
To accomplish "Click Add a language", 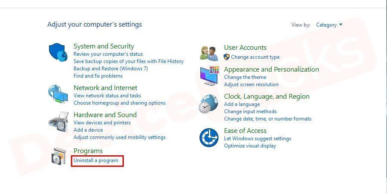I will click(x=242, y=104).
